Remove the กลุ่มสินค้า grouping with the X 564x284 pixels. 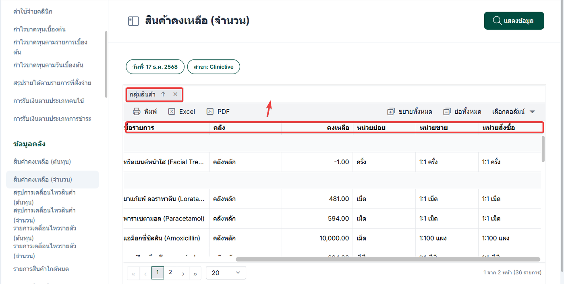pyautogui.click(x=175, y=94)
